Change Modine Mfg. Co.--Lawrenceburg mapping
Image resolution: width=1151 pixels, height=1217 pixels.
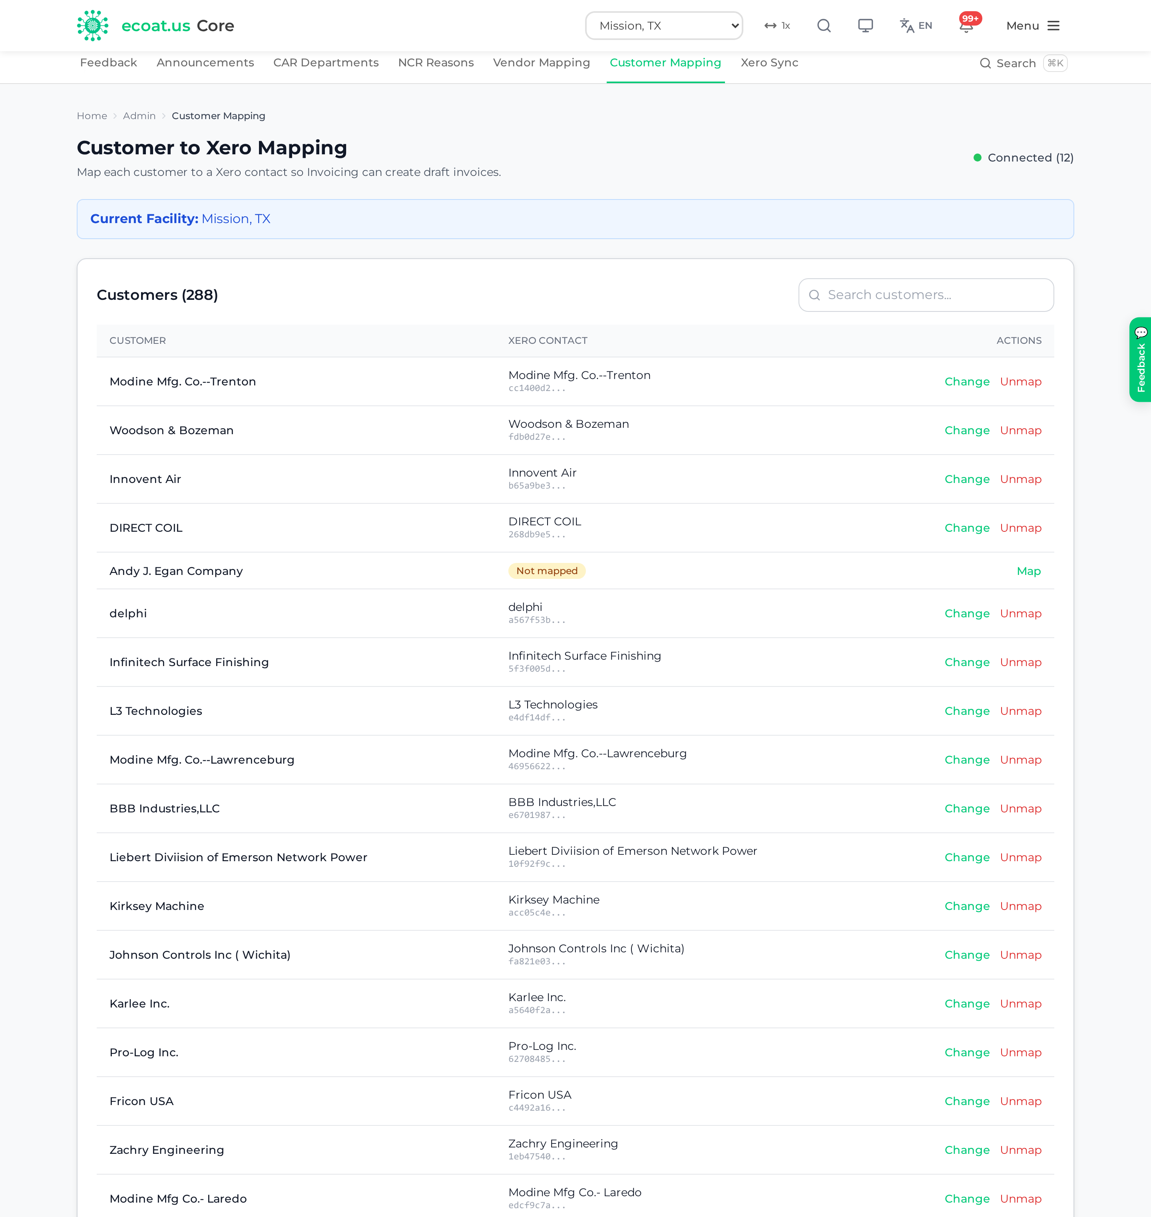pos(967,760)
